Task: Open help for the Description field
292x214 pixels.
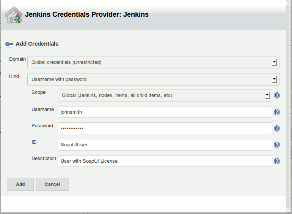Action: click(277, 161)
